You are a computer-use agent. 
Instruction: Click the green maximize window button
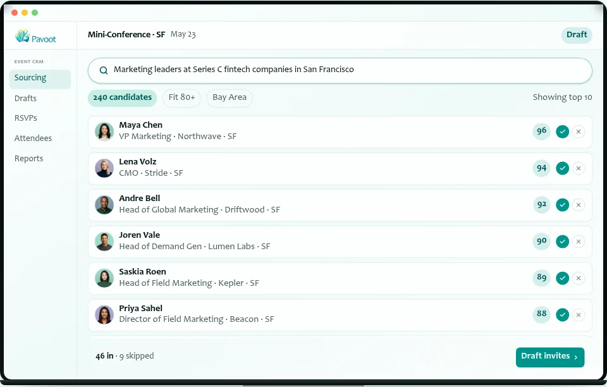(35, 13)
